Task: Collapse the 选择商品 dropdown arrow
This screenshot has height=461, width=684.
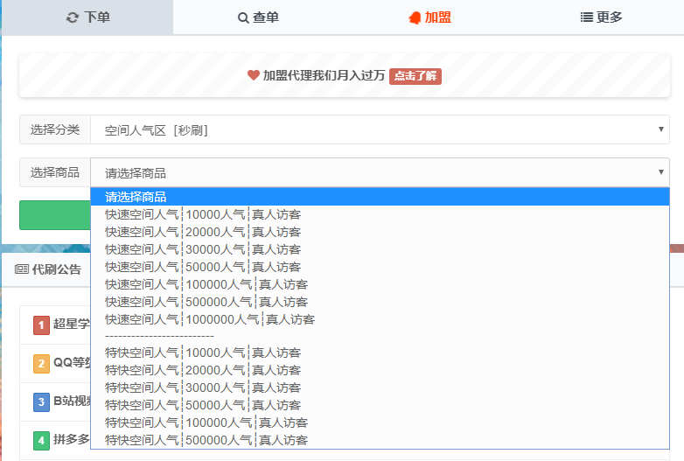Action: 660,172
